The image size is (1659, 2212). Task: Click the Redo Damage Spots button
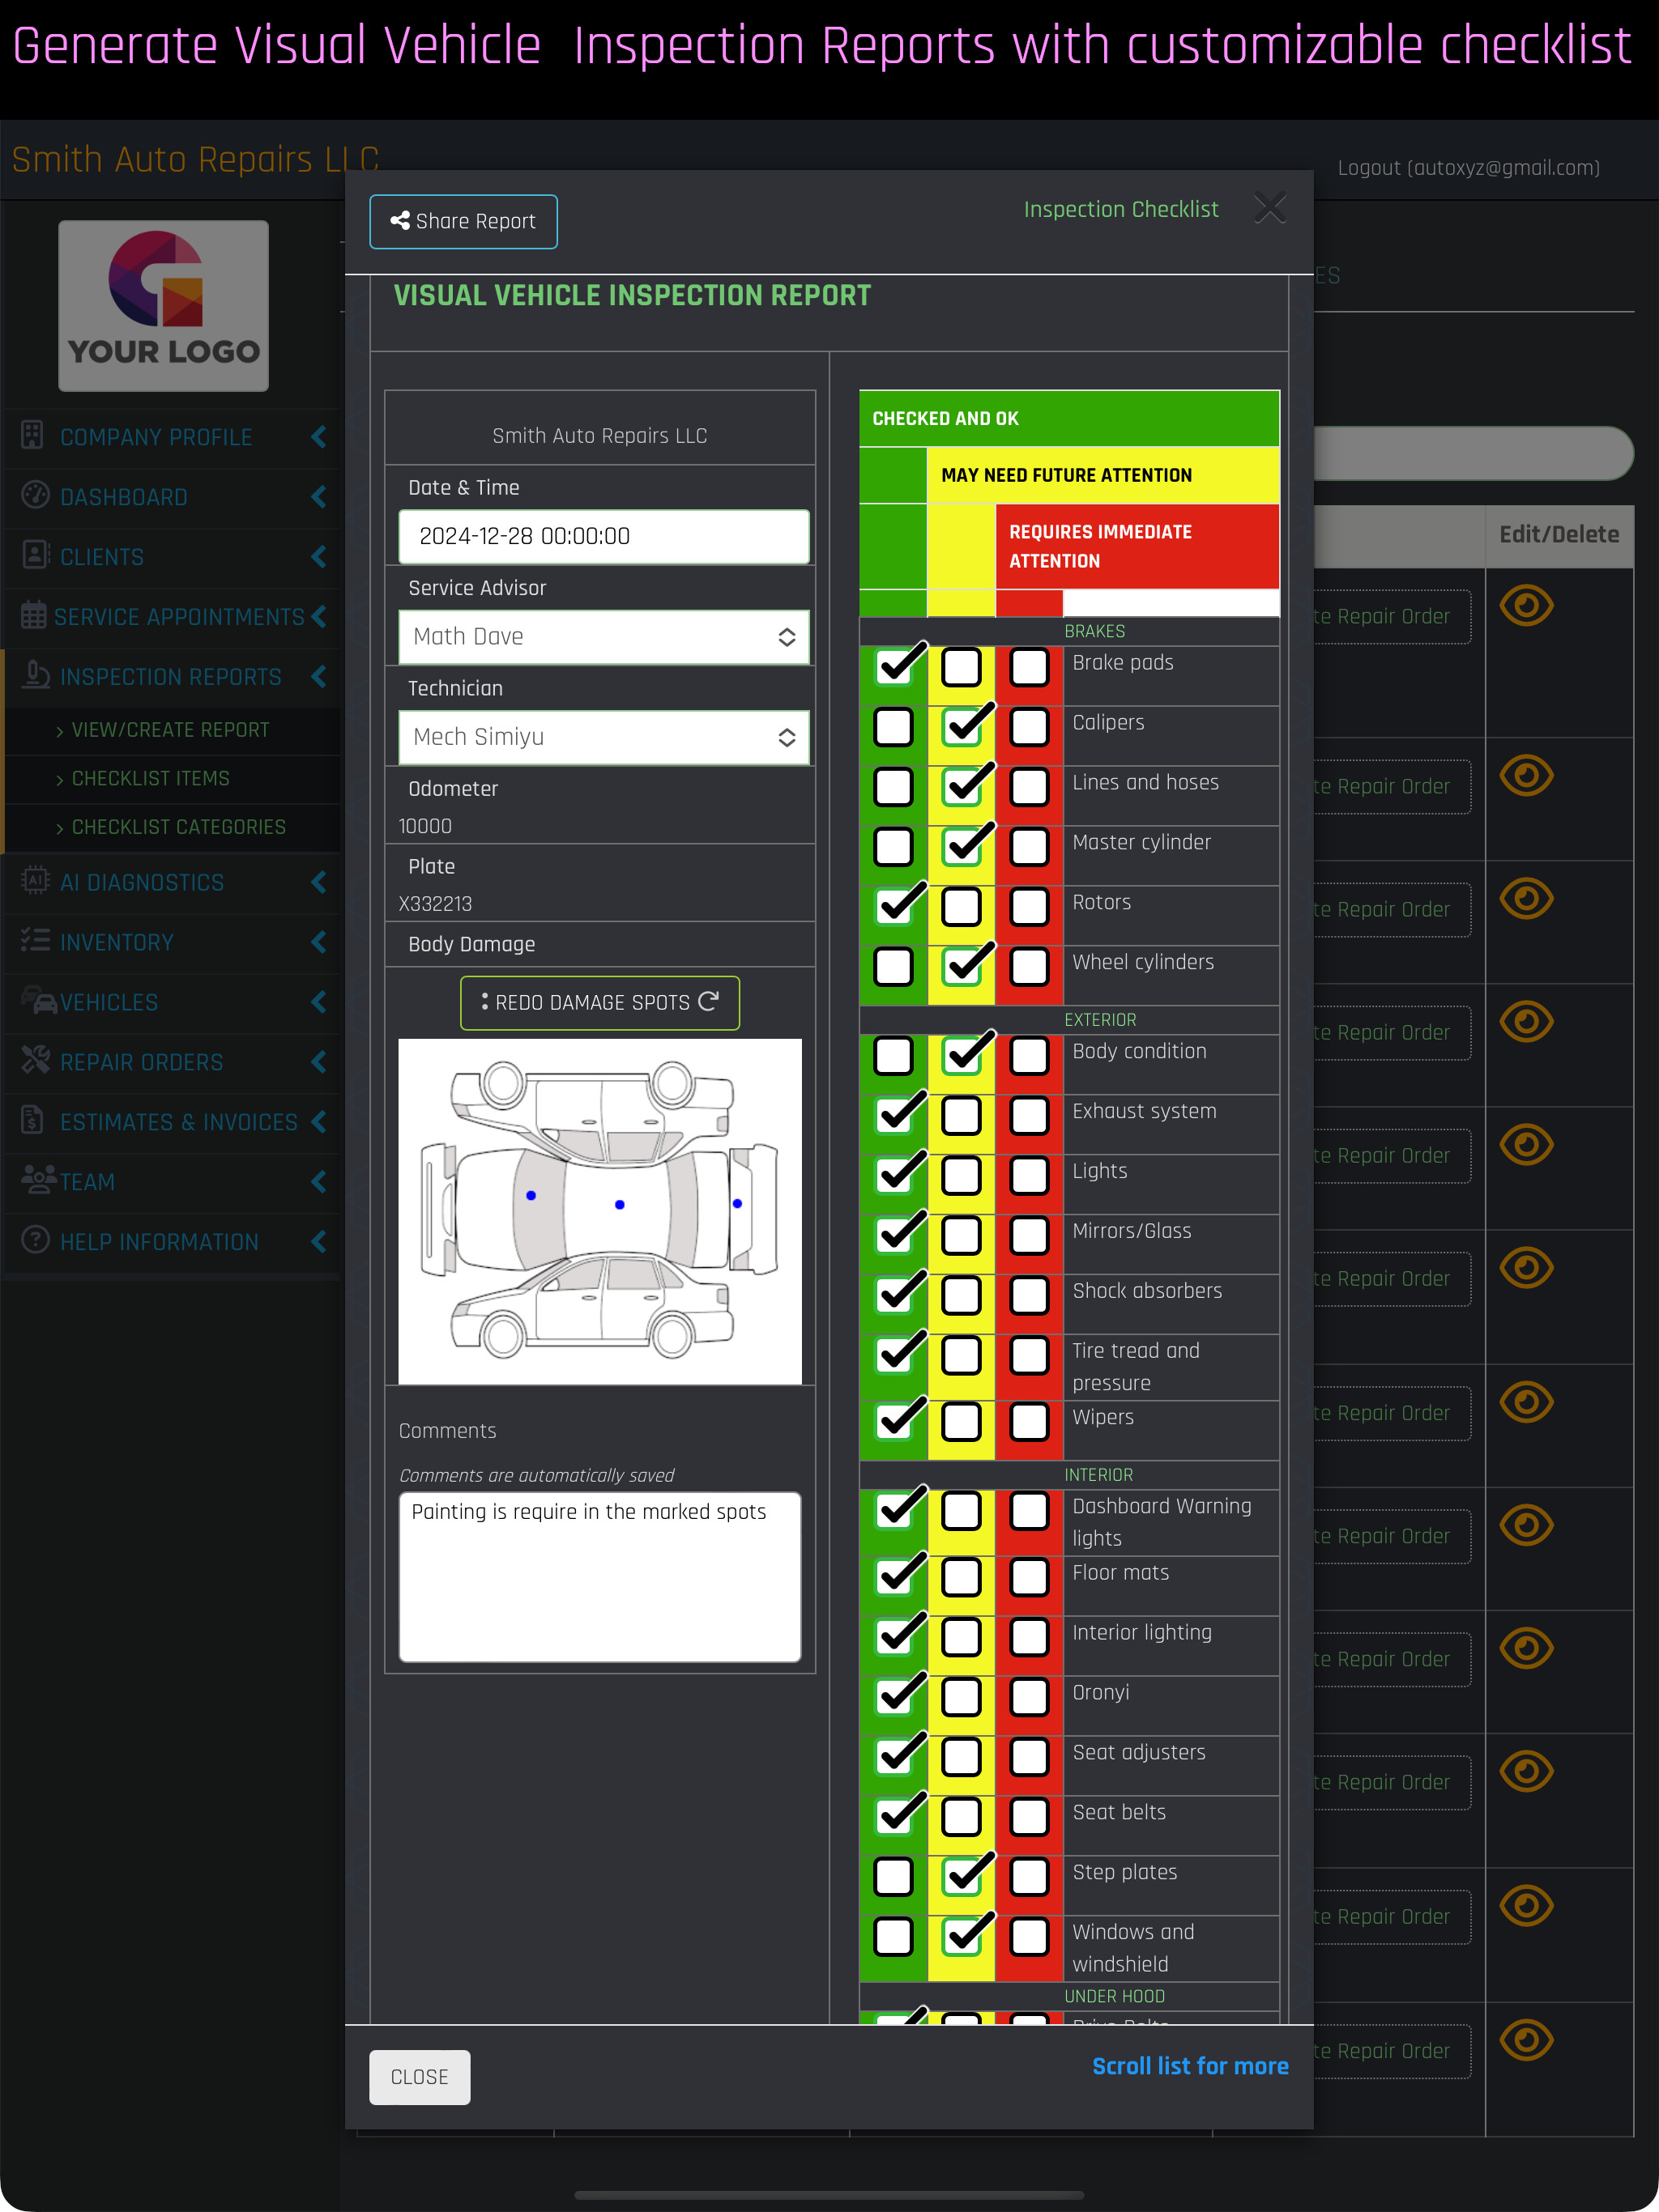pyautogui.click(x=599, y=1003)
